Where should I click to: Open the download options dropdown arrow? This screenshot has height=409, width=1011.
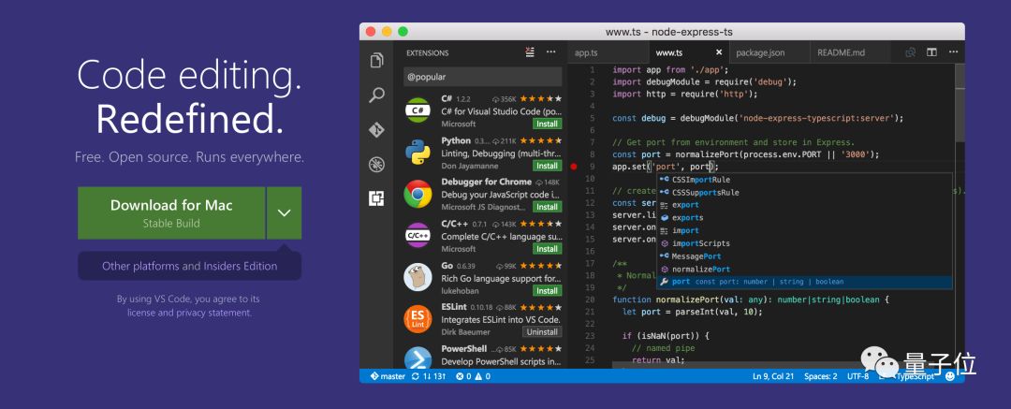click(285, 212)
